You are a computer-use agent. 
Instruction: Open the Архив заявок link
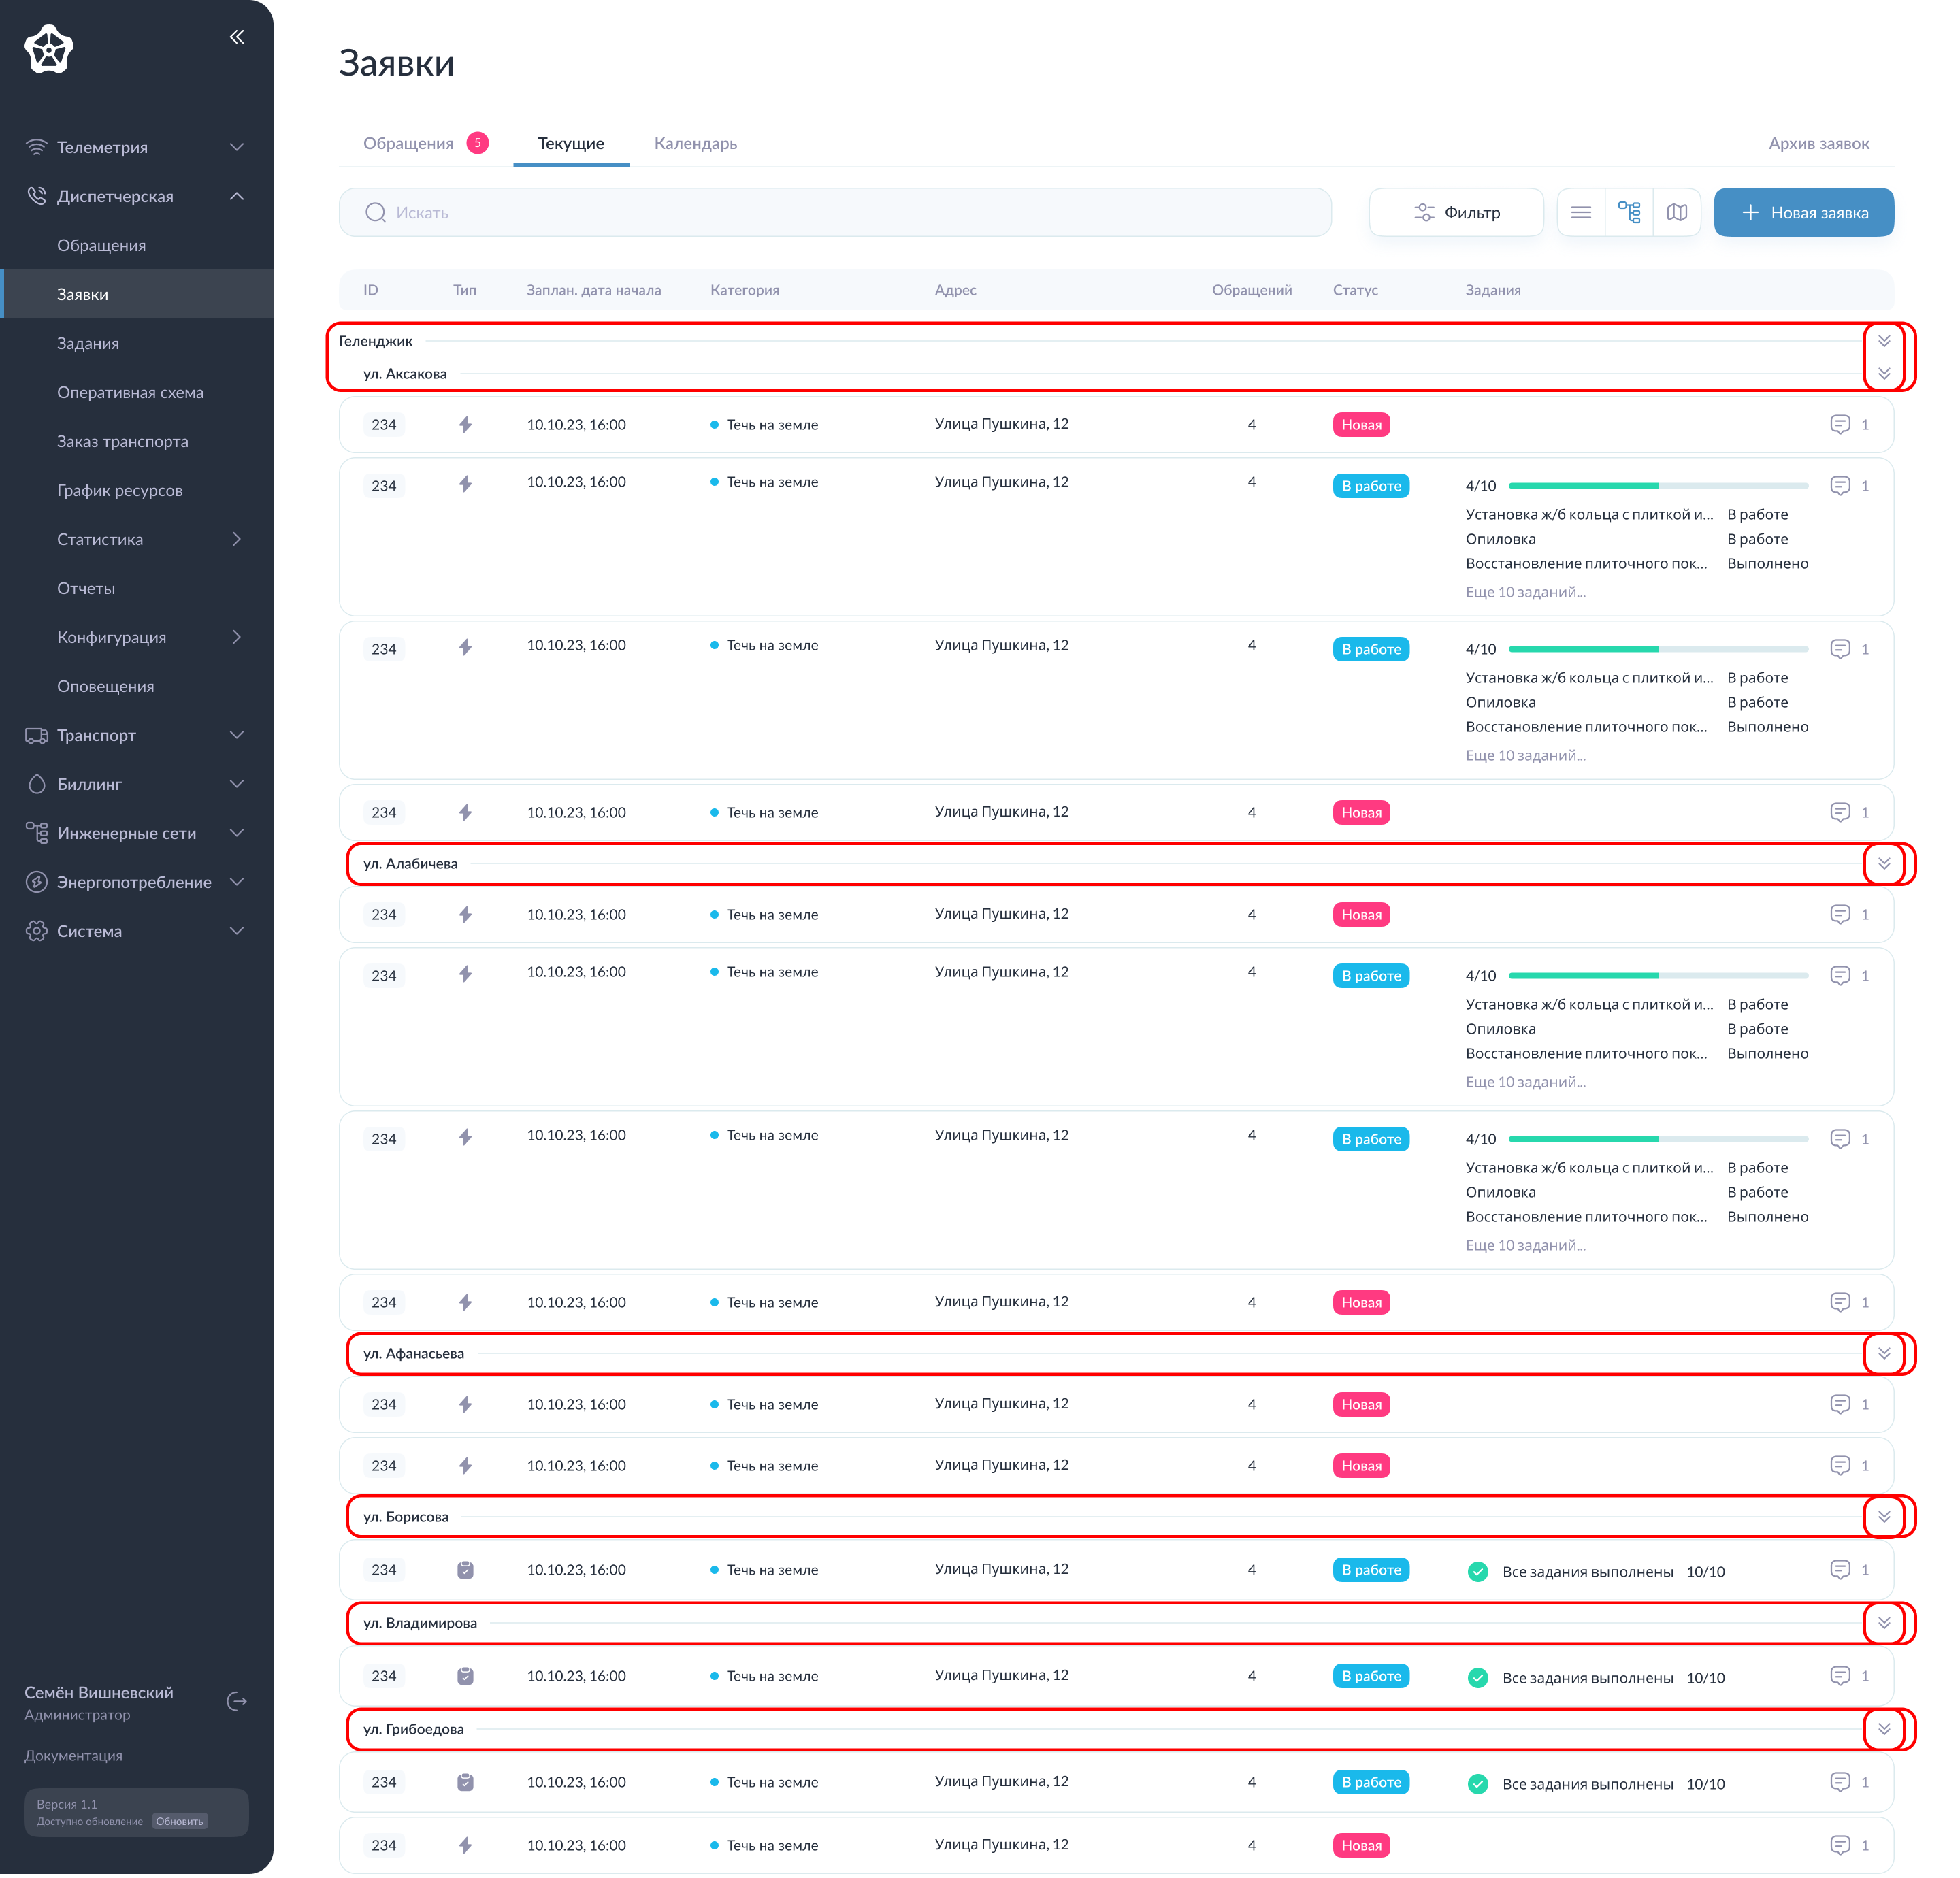[1818, 143]
